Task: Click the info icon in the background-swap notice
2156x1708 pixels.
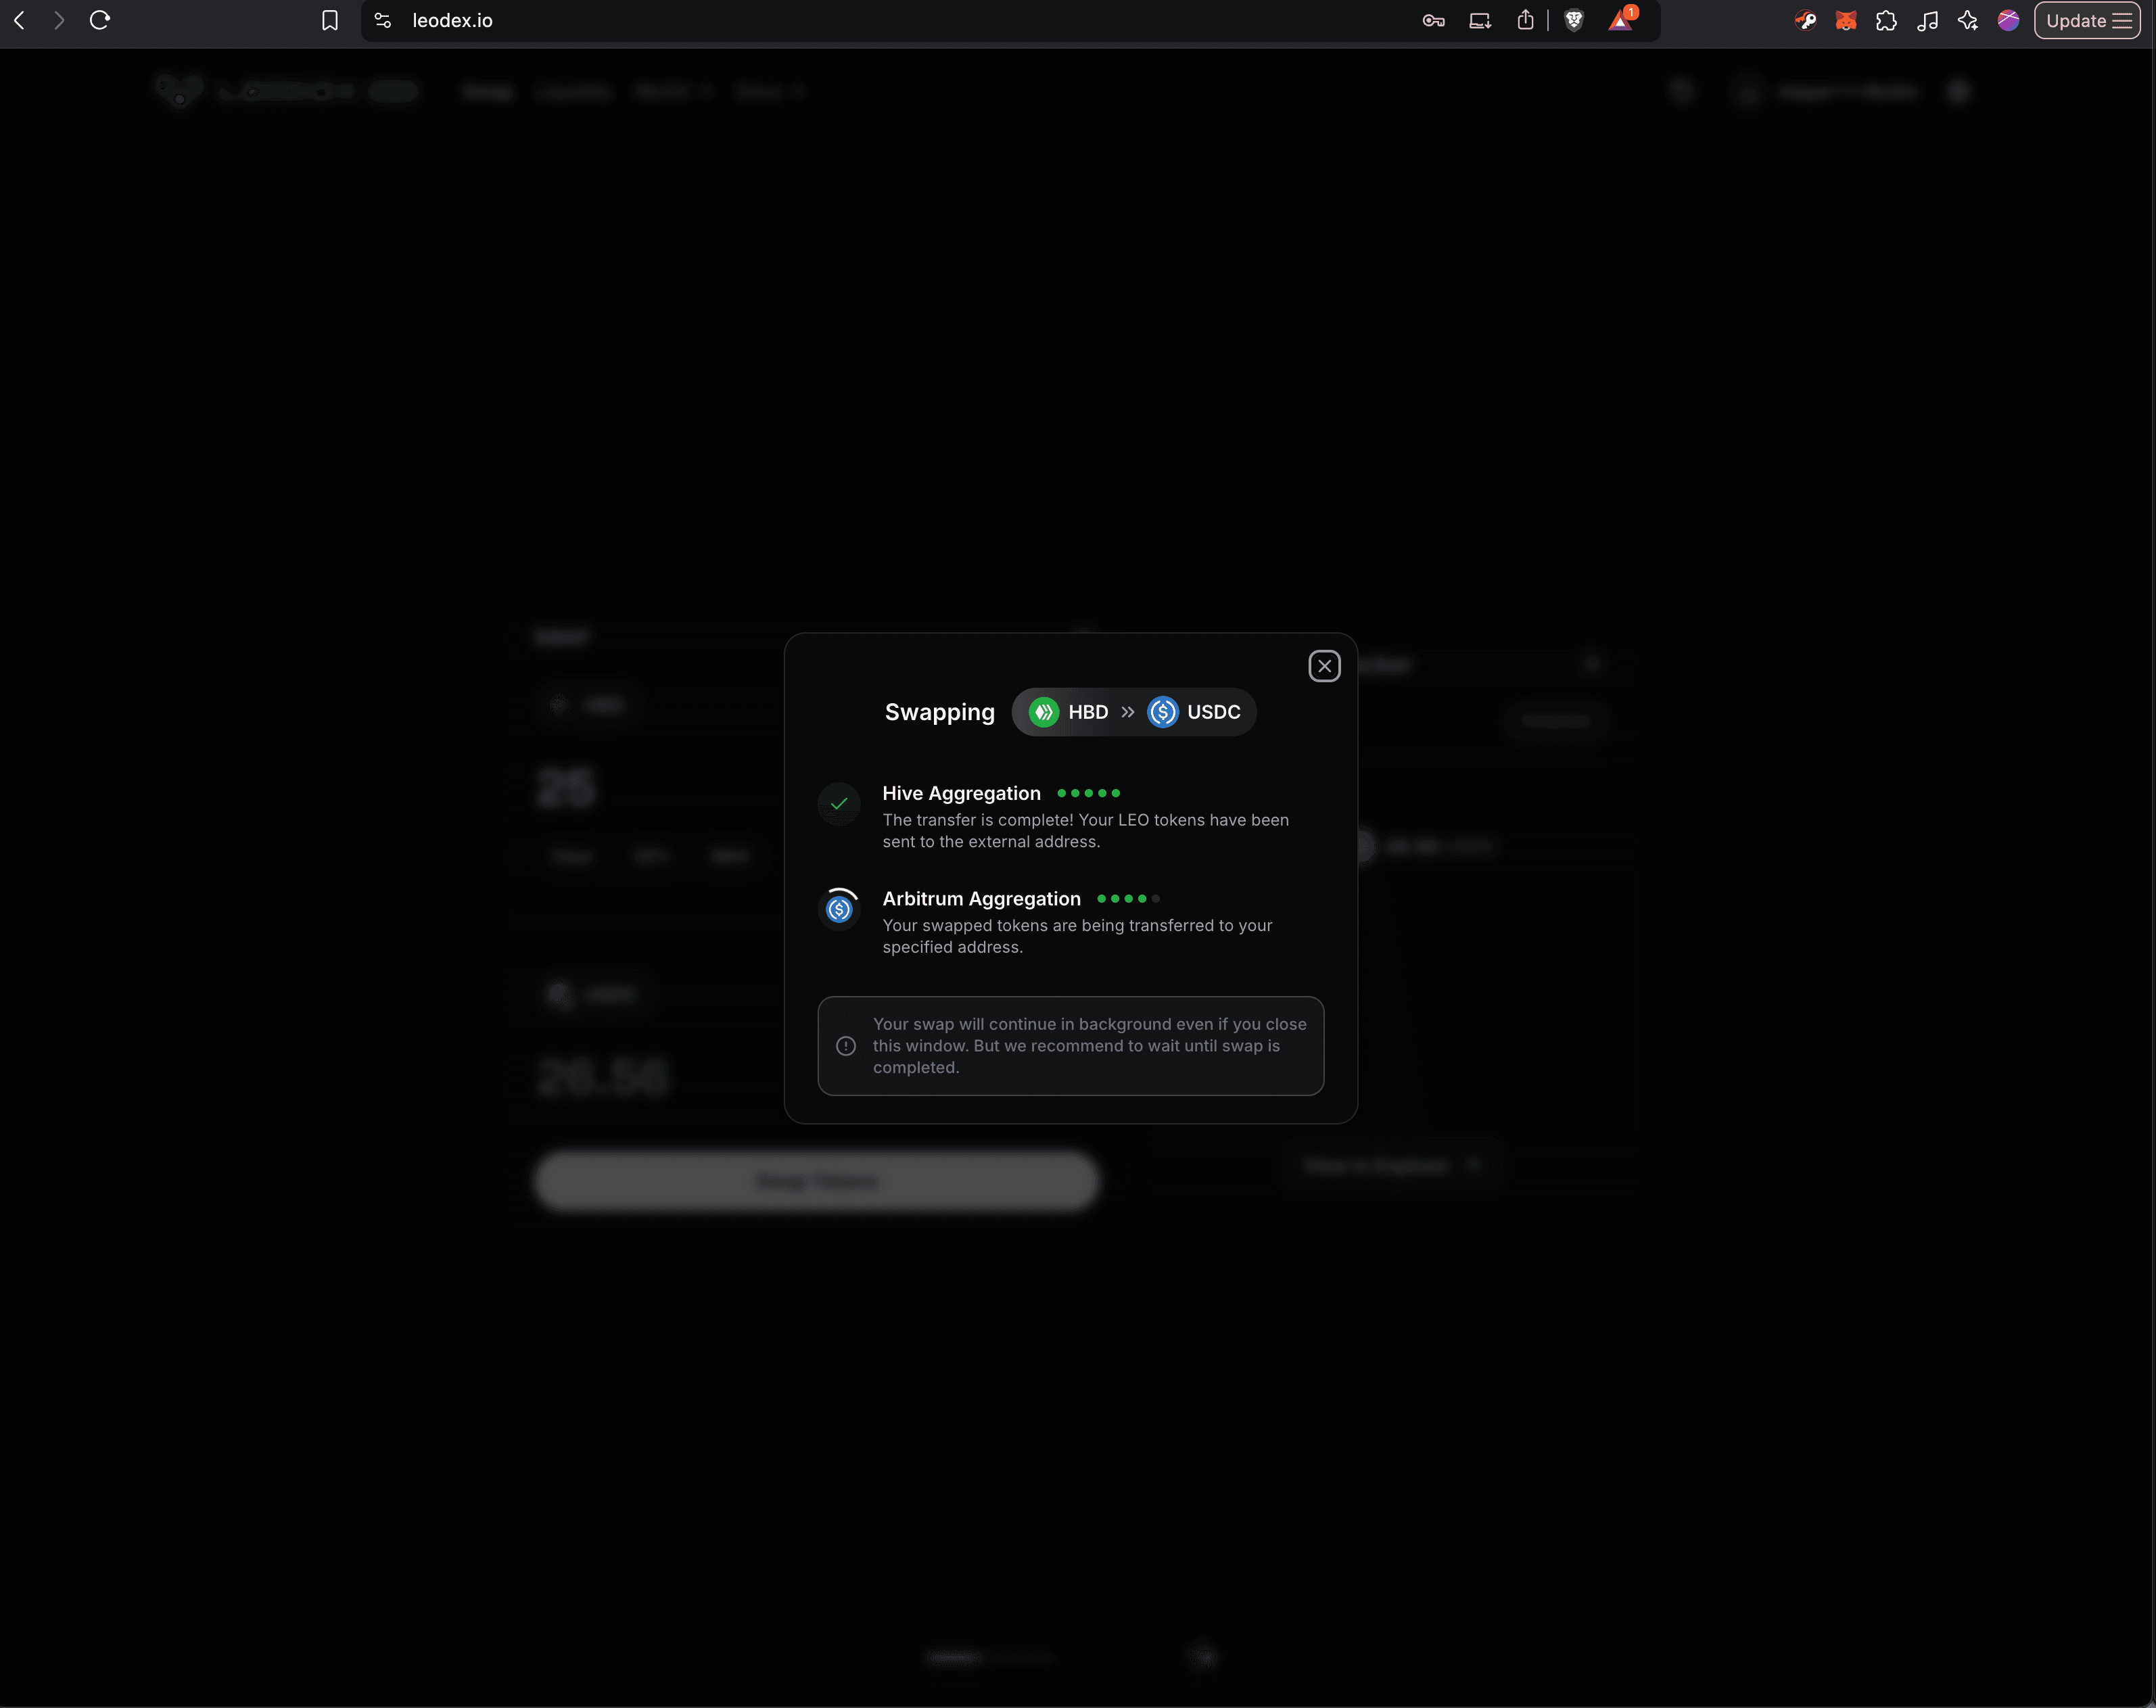Action: coord(846,1046)
